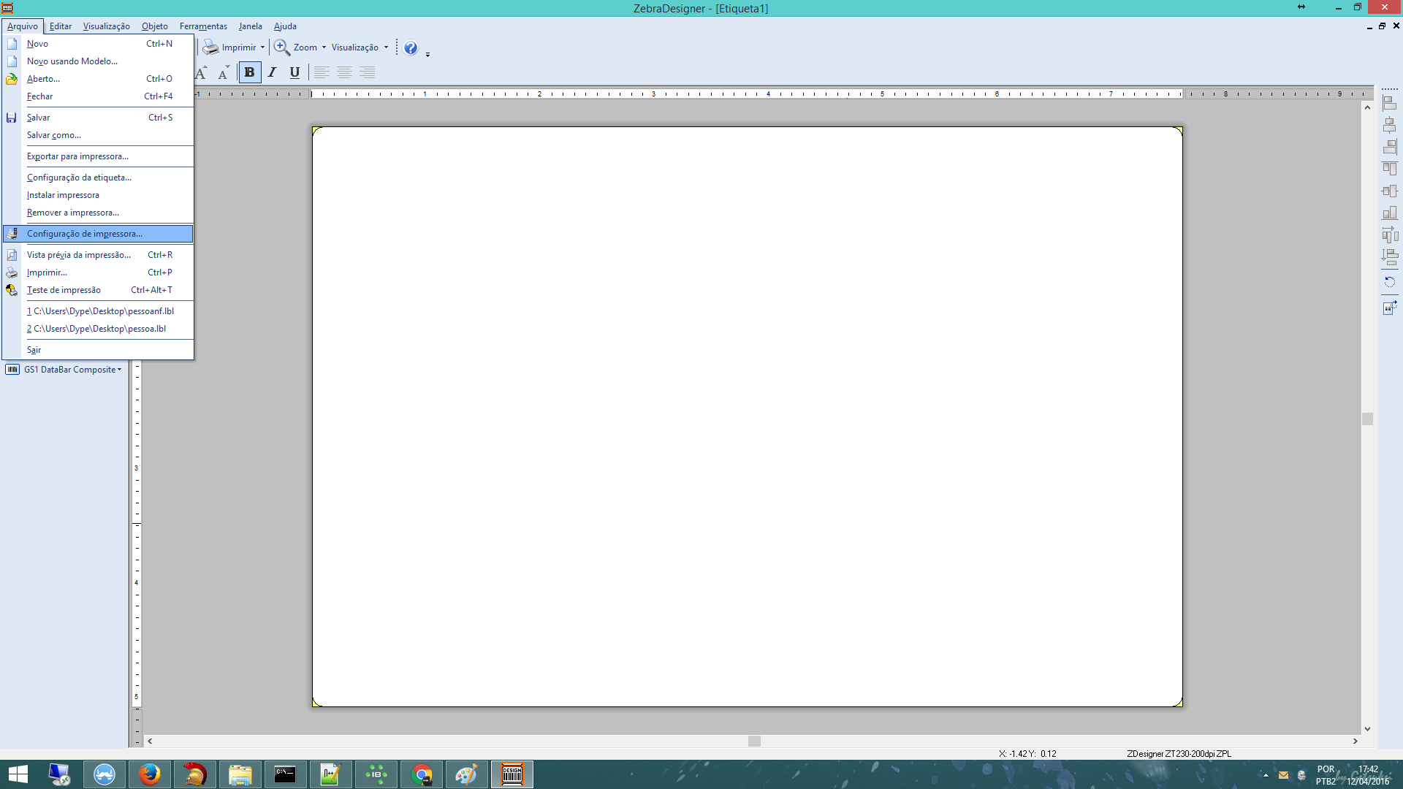The image size is (1403, 789).
Task: Align objects to right edge
Action: click(x=1390, y=147)
